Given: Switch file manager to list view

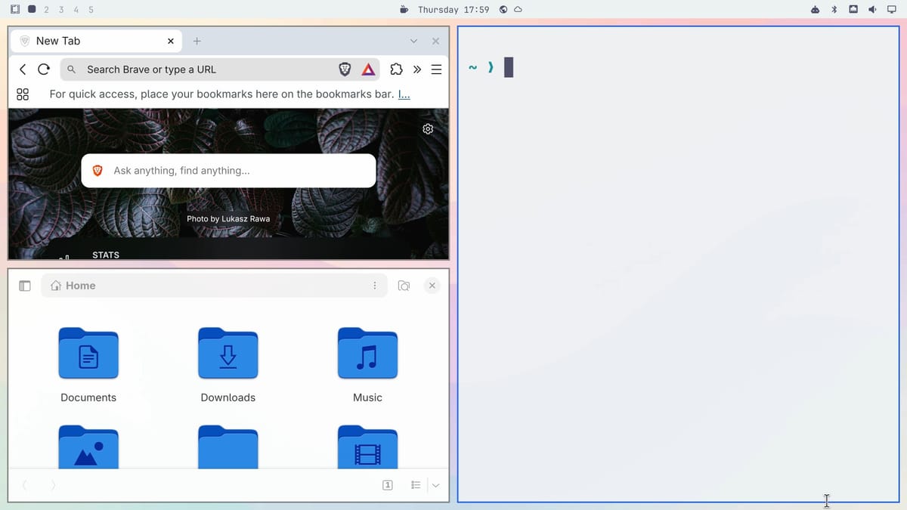Looking at the screenshot, I should click(x=416, y=485).
